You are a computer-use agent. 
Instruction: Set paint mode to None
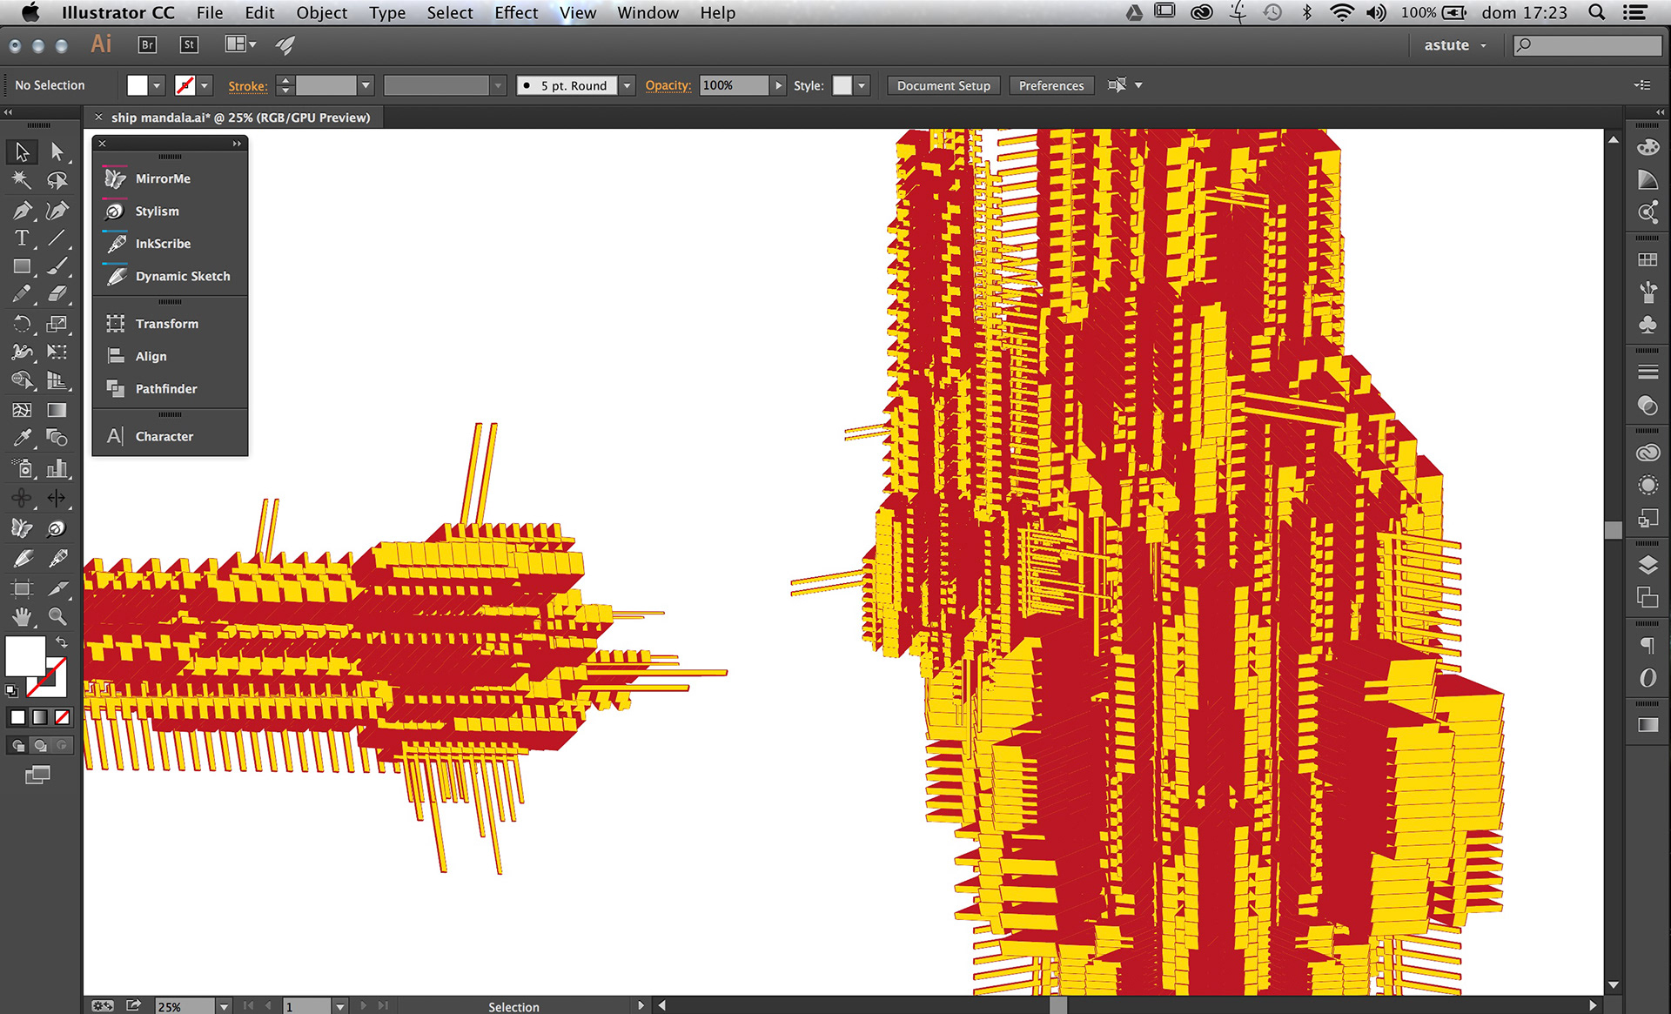[62, 717]
